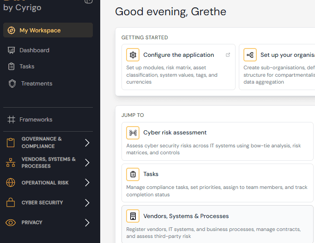Click the Operational Risk globe icon
Screen dimensions: 315x243
[x=11, y=182]
